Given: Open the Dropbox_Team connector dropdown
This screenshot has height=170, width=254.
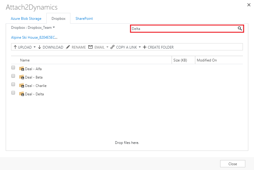Looking at the screenshot, I should 54,27.
